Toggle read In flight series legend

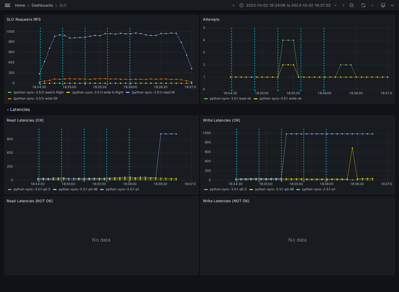coord(39,92)
